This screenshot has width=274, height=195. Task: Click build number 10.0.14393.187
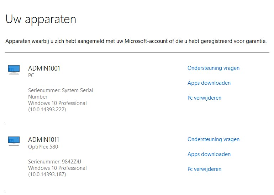pyautogui.click(x=47, y=174)
